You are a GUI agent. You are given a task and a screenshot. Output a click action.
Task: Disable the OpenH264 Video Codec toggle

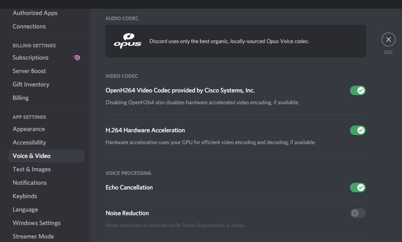click(x=357, y=90)
